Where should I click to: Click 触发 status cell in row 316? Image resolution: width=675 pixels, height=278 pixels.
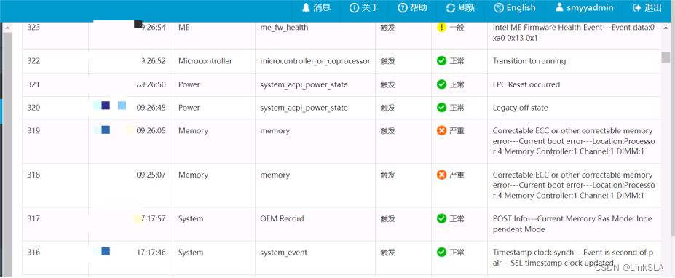387,253
